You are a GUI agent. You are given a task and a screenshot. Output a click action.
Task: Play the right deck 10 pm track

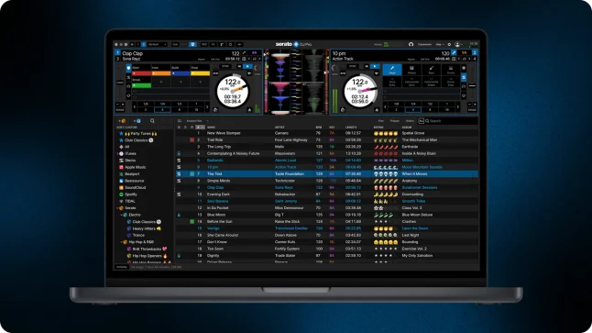pos(375,67)
